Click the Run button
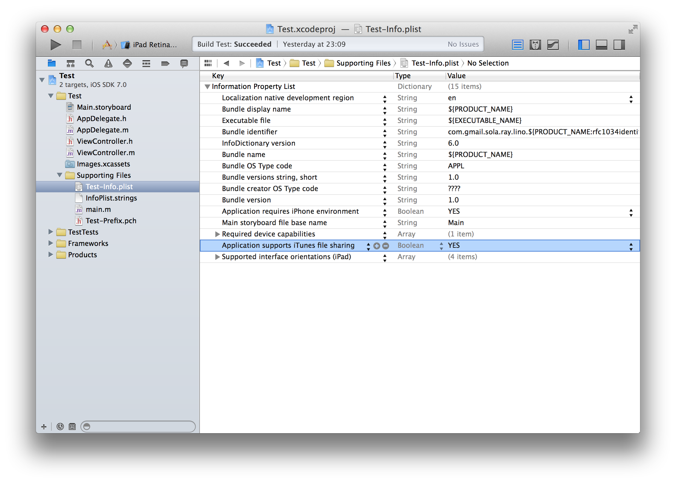Viewport: 676px width, 483px height. click(55, 44)
